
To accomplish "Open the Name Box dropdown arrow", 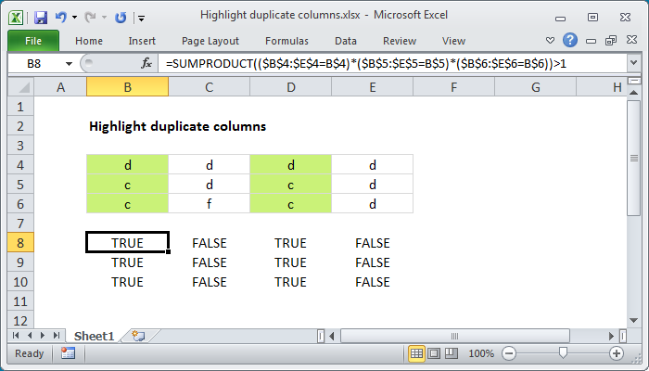I will (x=70, y=63).
